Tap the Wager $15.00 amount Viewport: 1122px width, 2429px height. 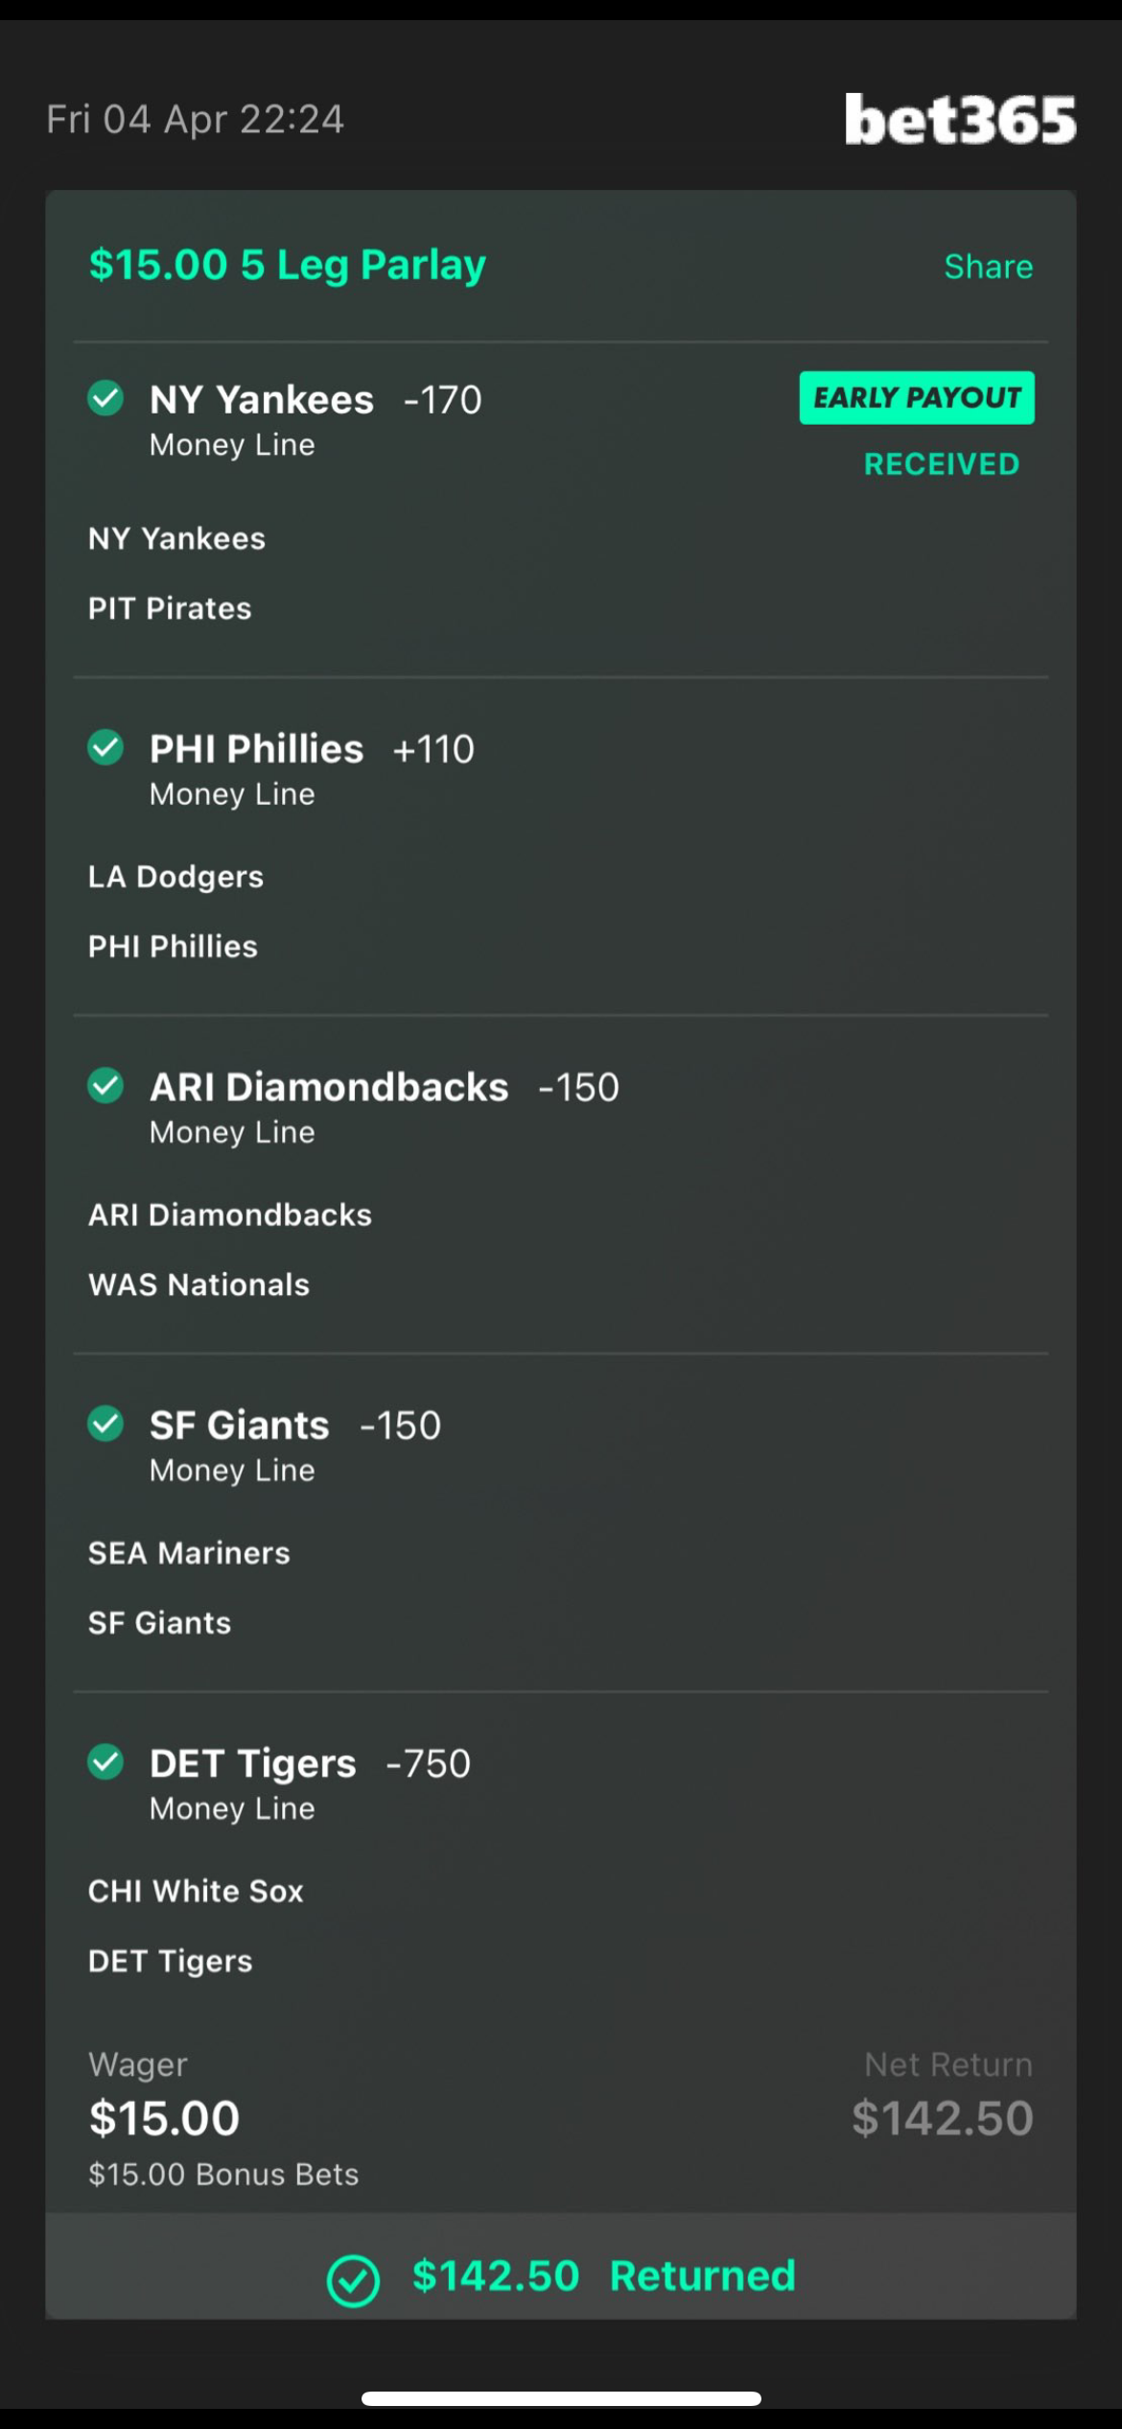[164, 2118]
